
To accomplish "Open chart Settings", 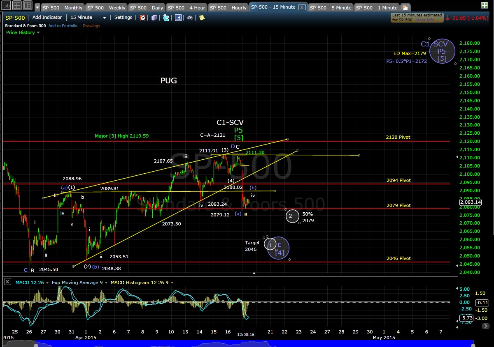I will 123,18.
